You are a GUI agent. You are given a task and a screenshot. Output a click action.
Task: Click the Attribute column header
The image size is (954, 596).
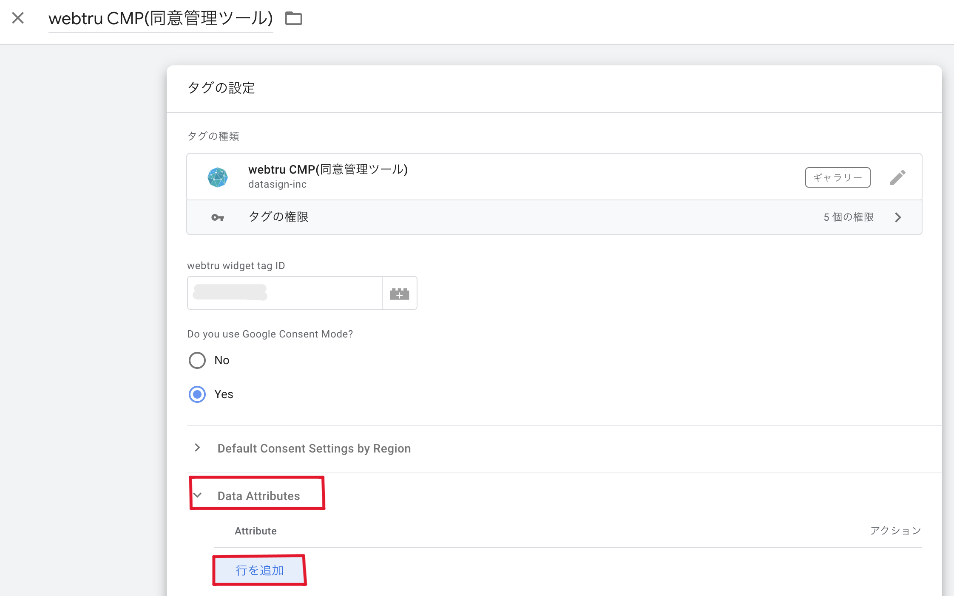pyautogui.click(x=256, y=531)
